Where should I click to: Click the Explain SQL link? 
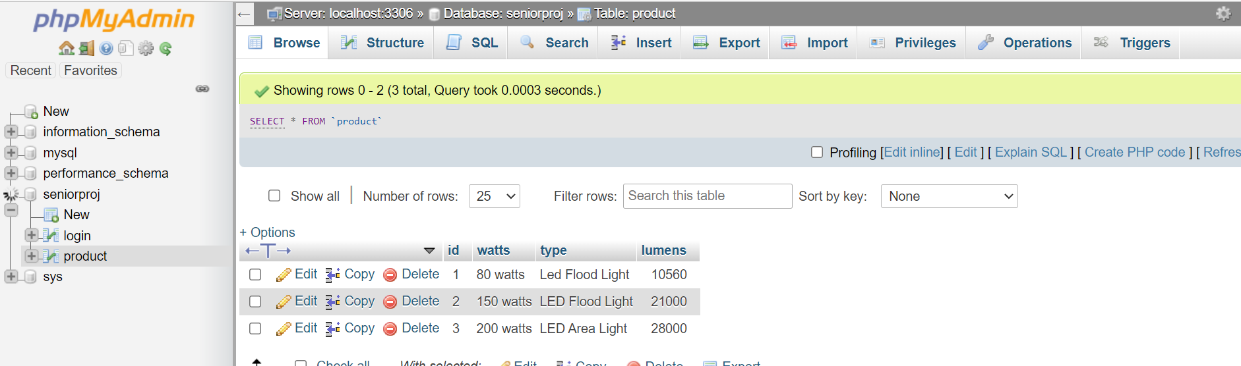[x=1031, y=152]
